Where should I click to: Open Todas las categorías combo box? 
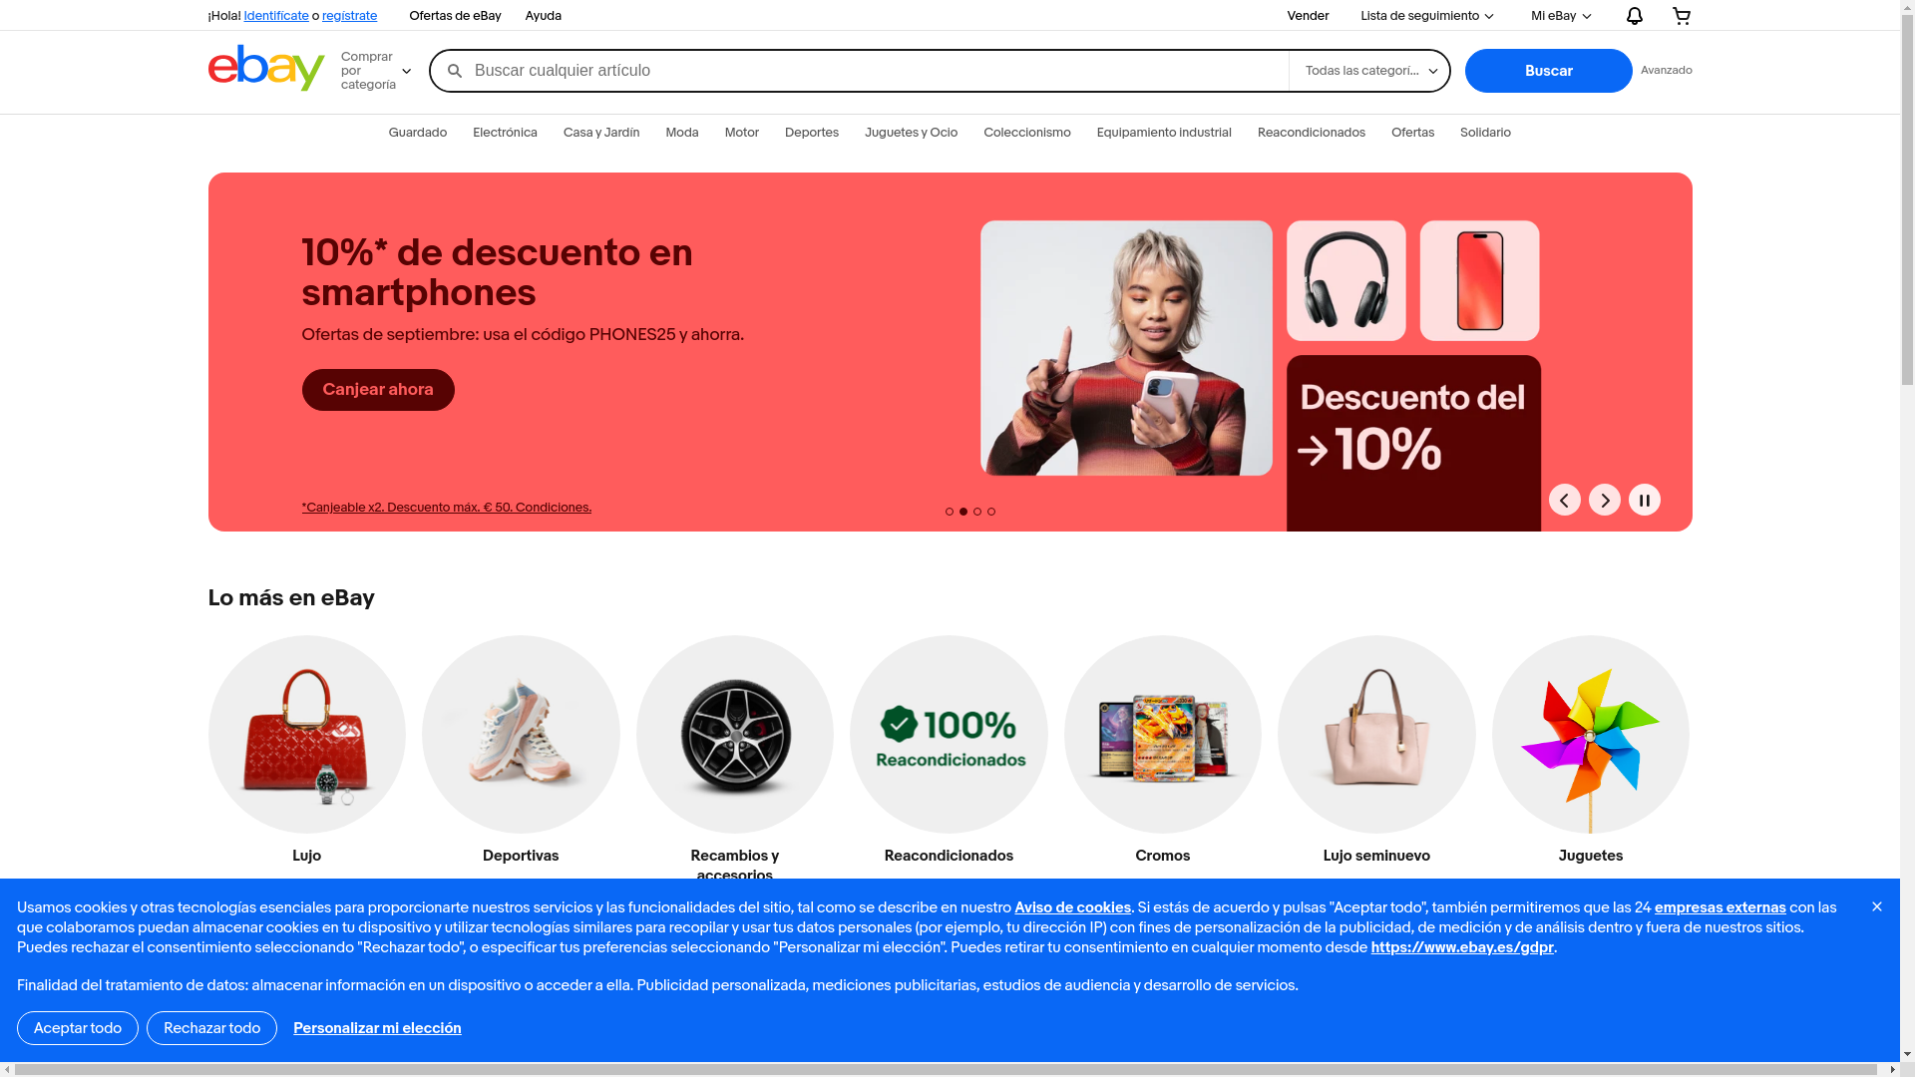pyautogui.click(x=1369, y=71)
